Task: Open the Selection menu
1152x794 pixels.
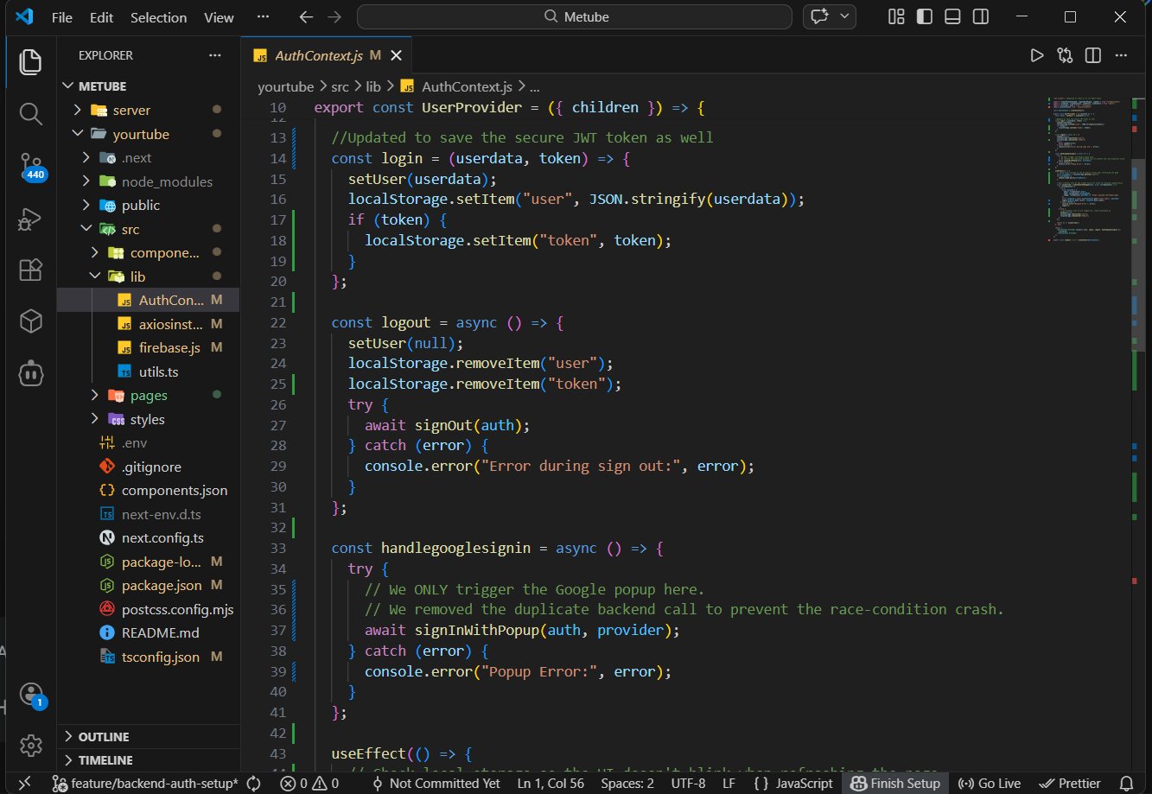Action: 158,17
